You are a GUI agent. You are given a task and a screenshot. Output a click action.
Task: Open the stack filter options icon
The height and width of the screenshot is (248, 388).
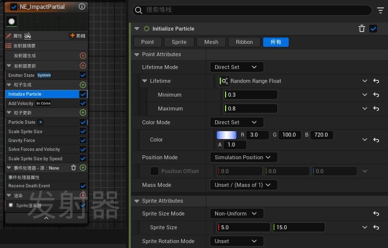pos(380,10)
